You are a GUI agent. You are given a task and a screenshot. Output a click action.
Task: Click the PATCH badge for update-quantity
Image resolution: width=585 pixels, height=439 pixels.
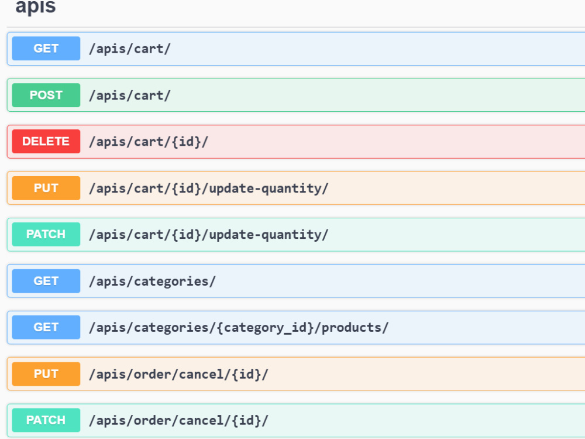tap(46, 235)
